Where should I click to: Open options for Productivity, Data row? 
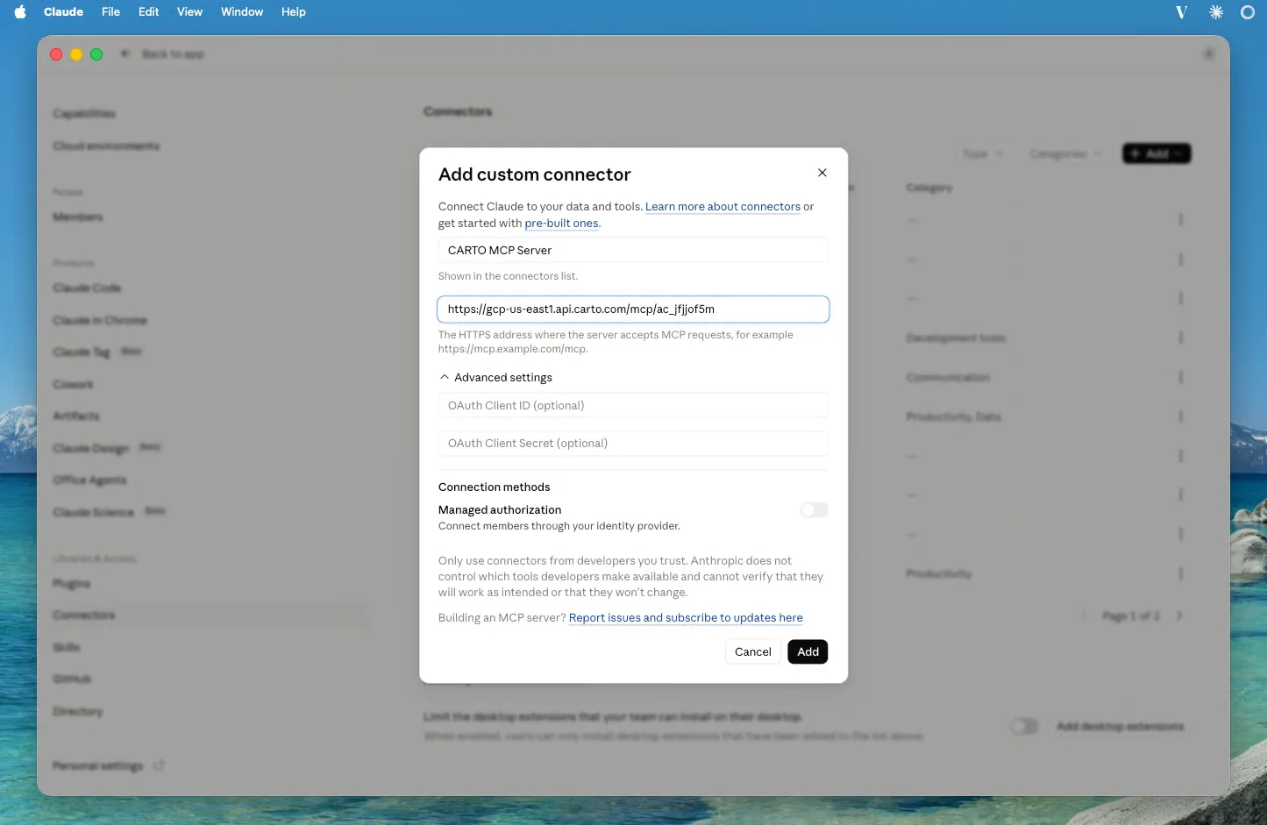[1180, 417]
